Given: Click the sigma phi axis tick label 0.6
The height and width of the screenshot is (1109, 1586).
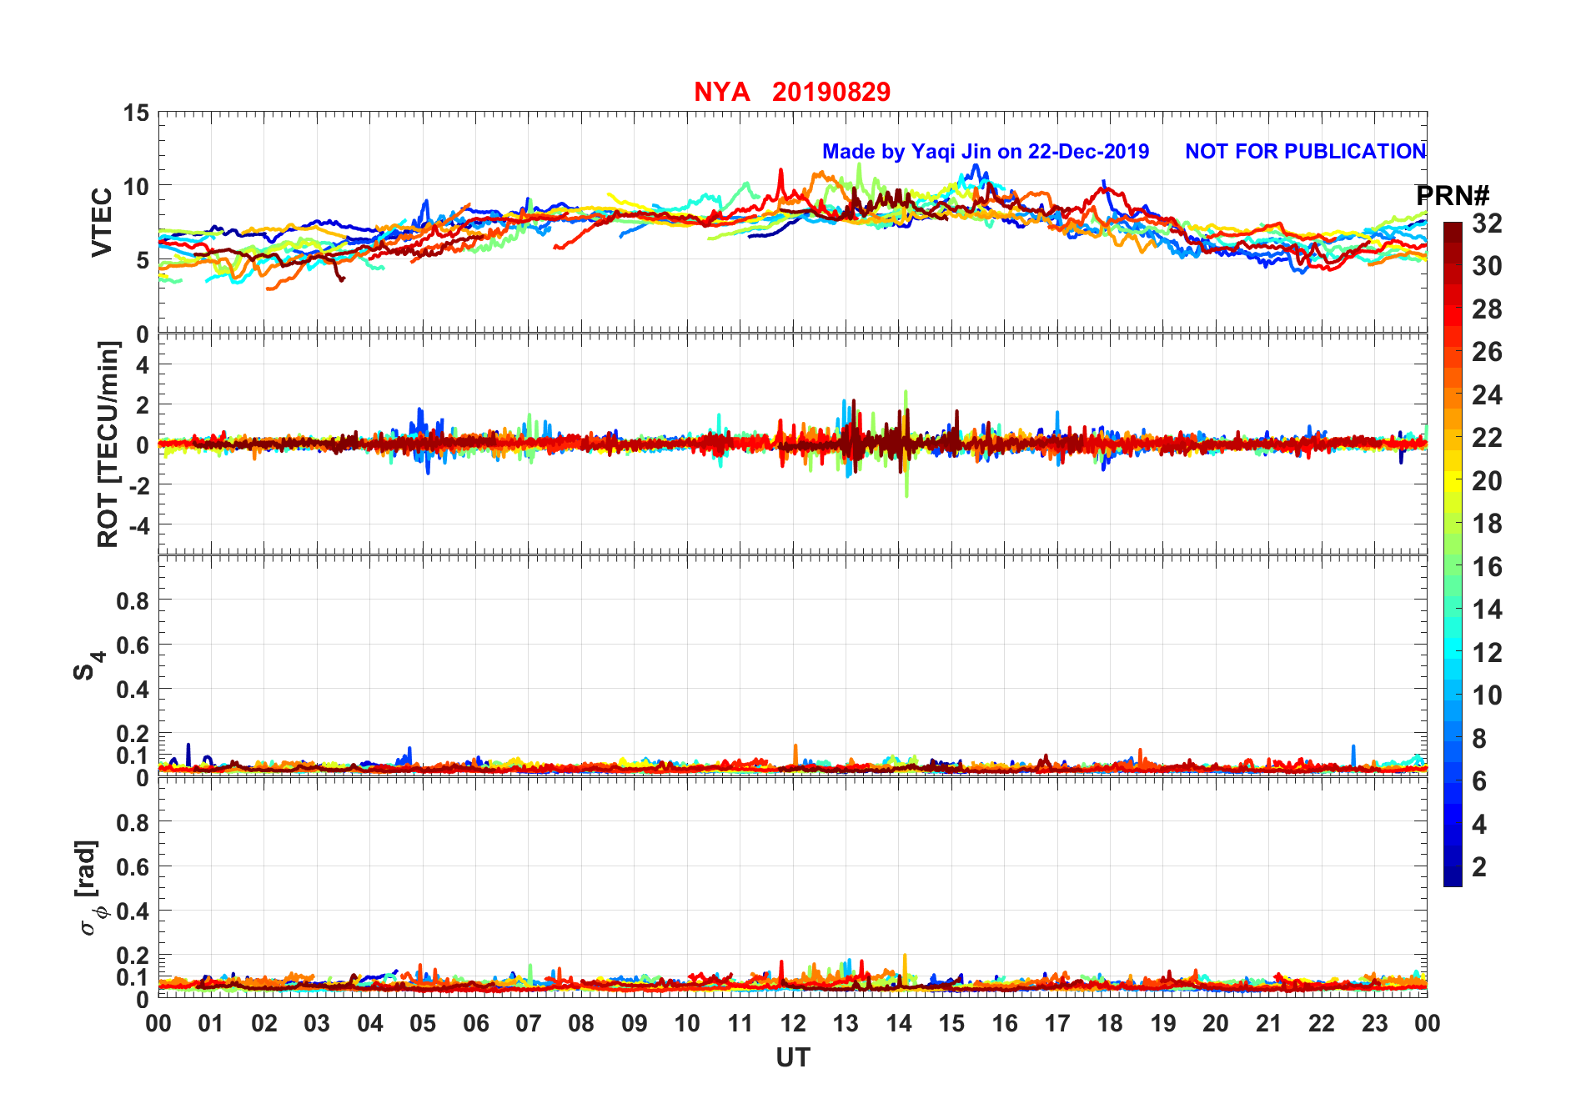Looking at the screenshot, I should [133, 867].
